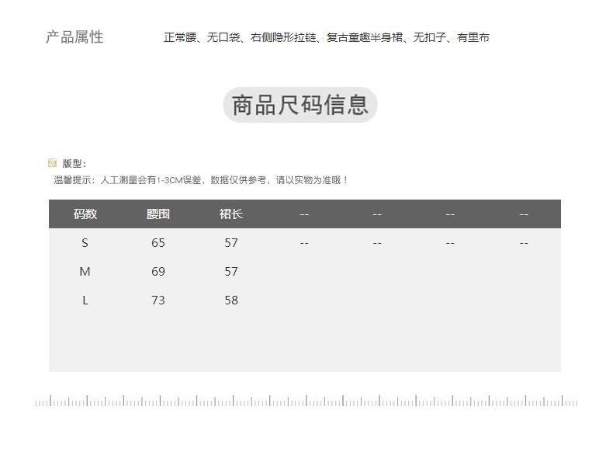Click the 商品尺码信息 heading badge

(x=300, y=105)
